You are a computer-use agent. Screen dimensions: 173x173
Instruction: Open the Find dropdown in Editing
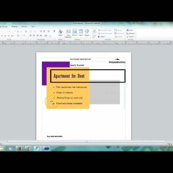[130, 30]
